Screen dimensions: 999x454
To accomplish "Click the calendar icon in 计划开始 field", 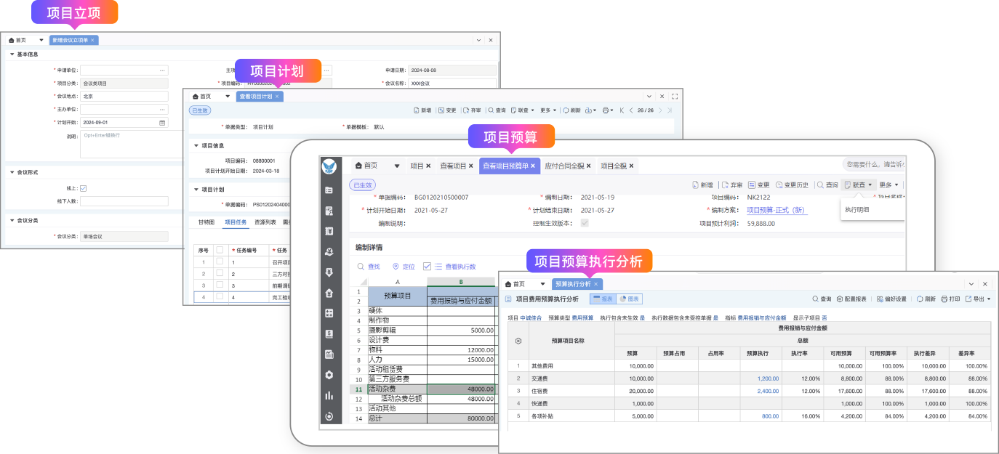I will (x=162, y=123).
